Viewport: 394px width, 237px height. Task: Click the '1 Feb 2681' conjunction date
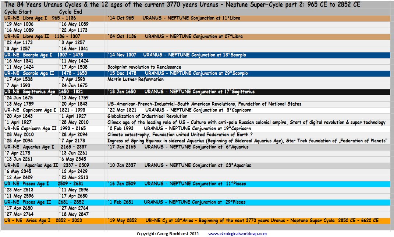(121, 202)
